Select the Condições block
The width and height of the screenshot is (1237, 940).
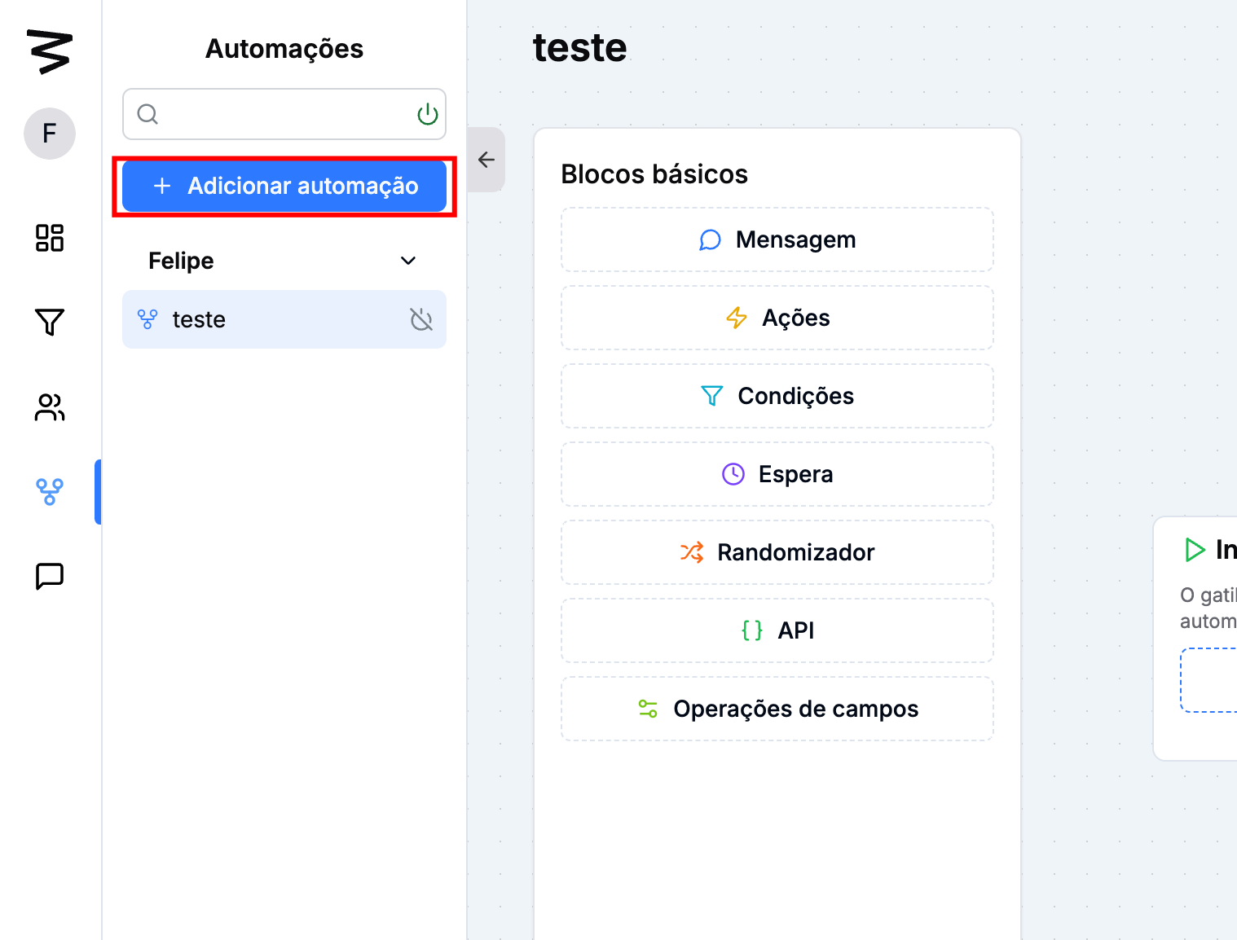pyautogui.click(x=777, y=396)
